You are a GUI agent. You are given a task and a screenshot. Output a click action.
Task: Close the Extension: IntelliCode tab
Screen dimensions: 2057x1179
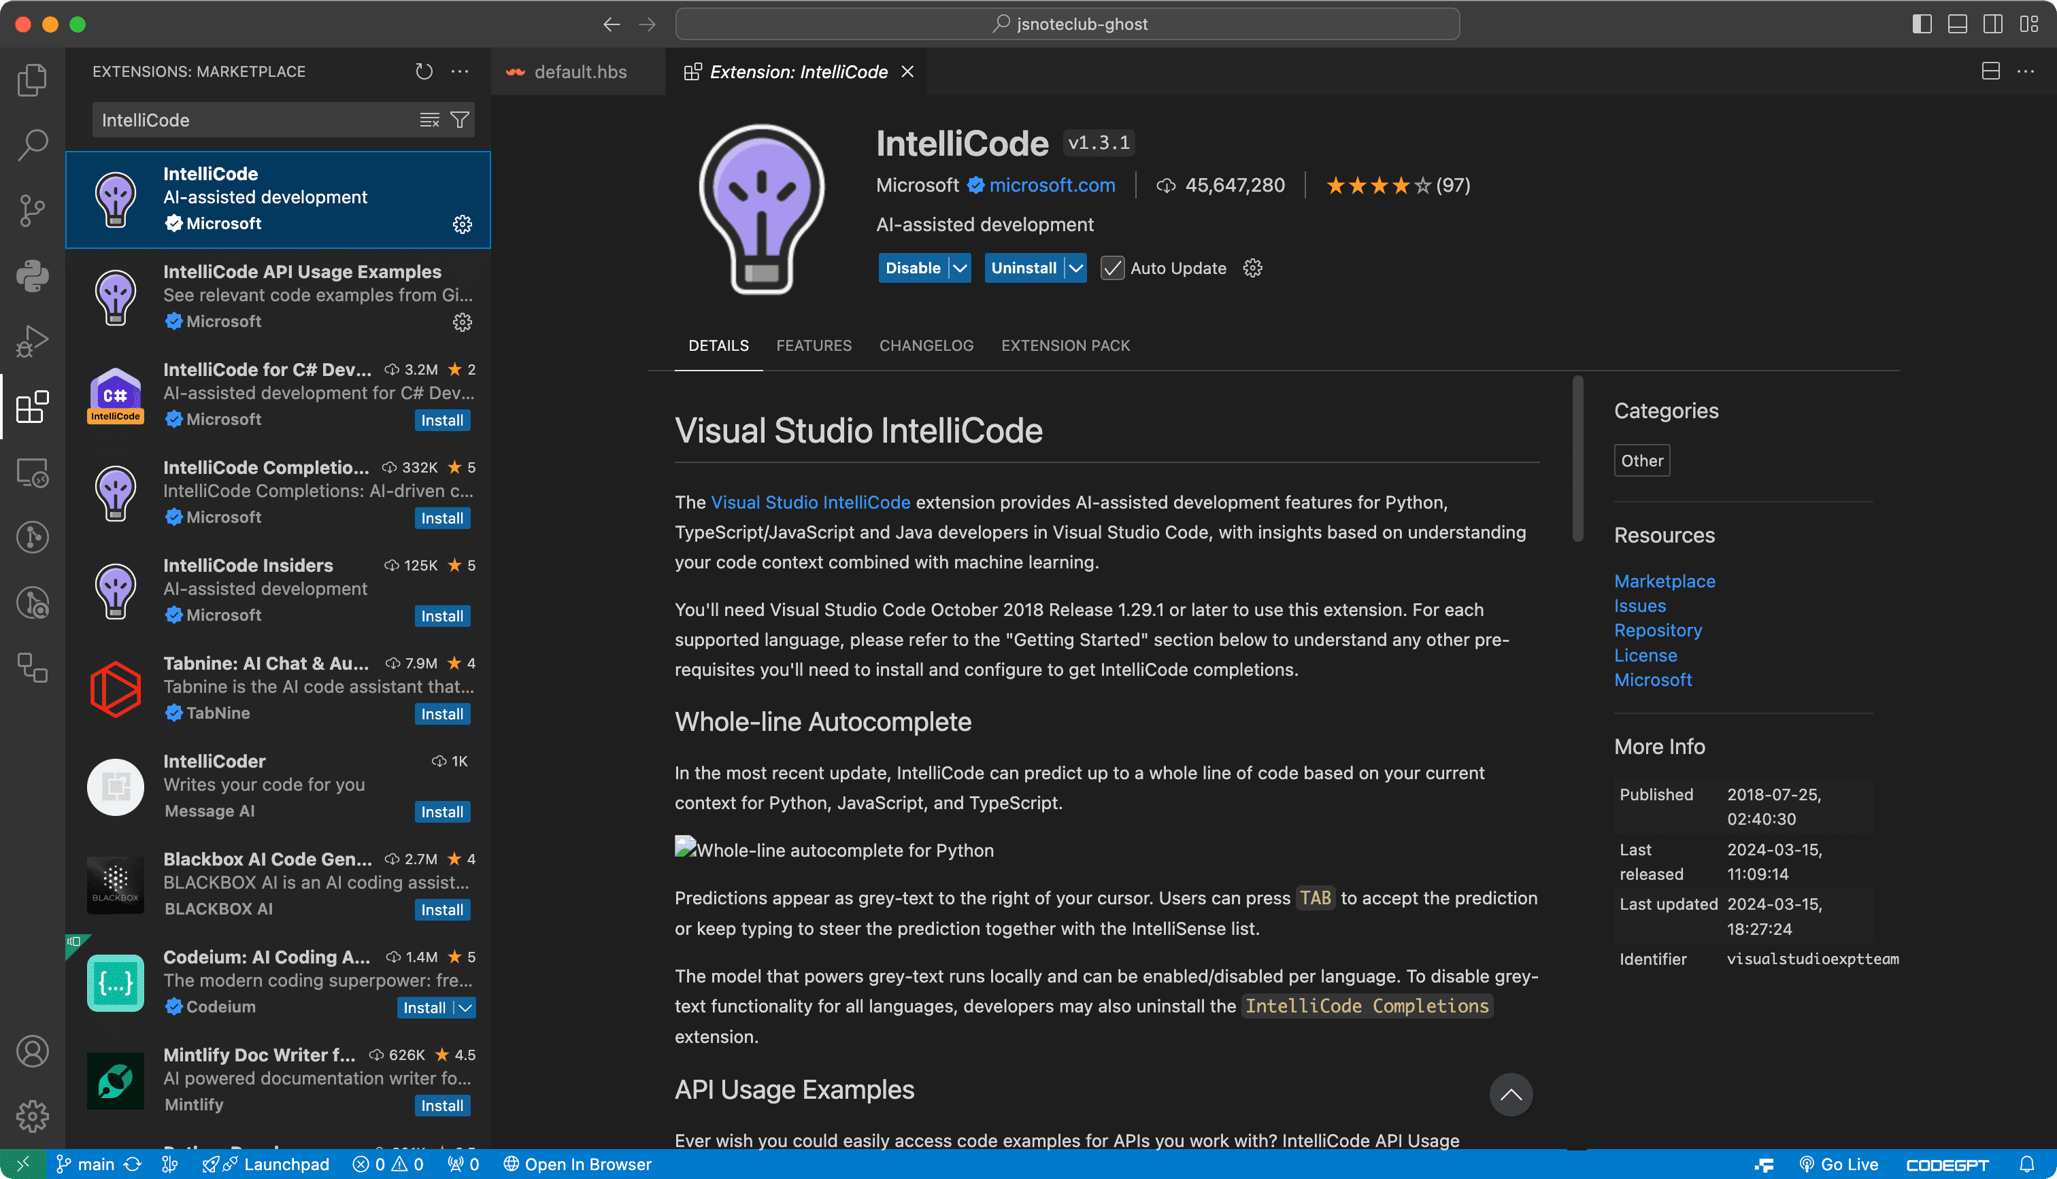coord(908,71)
